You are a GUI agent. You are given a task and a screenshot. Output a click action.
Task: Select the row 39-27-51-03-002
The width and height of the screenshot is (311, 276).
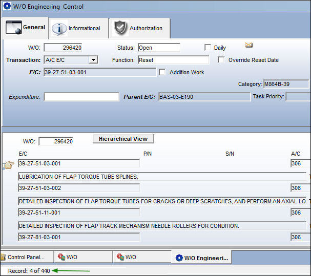point(79,188)
